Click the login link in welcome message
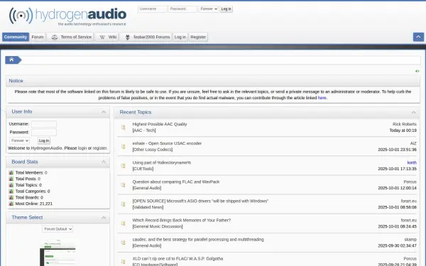 [x=82, y=148]
